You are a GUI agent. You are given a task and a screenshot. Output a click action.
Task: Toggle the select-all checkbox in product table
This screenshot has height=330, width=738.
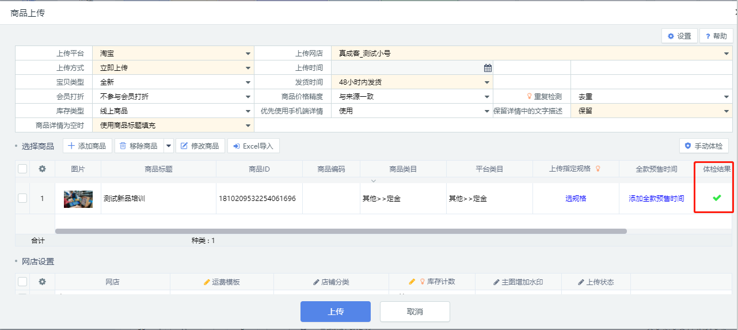coord(22,169)
